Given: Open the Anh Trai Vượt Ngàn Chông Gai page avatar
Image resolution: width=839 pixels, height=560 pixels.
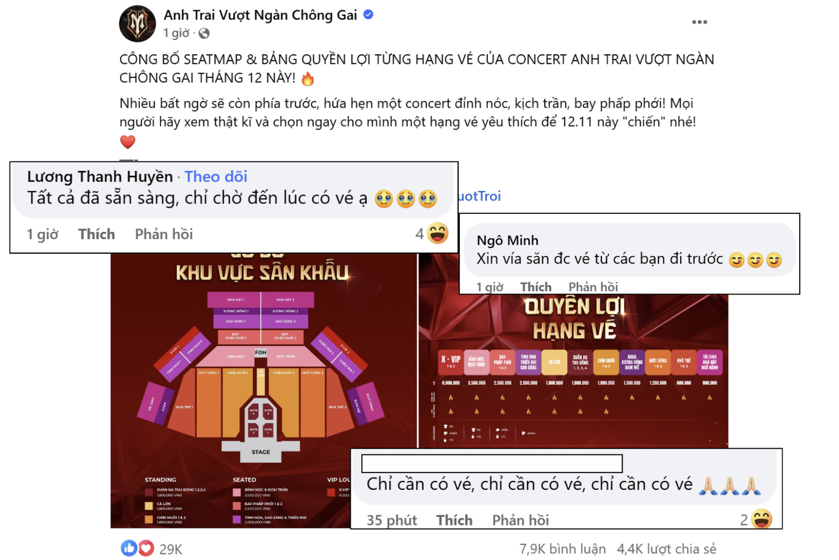Looking at the screenshot, I should click(x=138, y=24).
